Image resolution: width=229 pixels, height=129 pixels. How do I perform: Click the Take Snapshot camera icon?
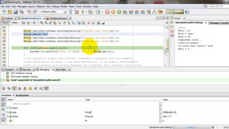click(x=160, y=12)
